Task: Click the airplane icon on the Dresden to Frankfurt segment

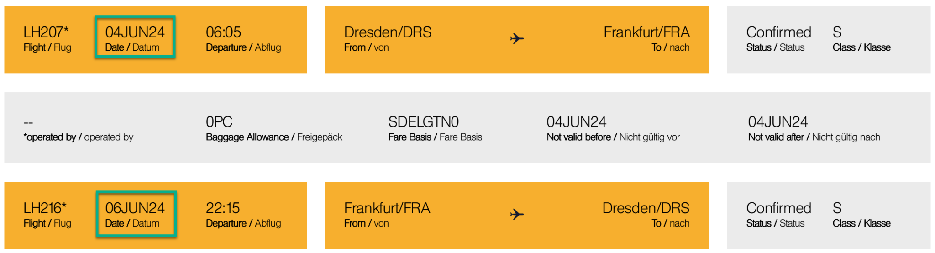Action: tap(516, 38)
